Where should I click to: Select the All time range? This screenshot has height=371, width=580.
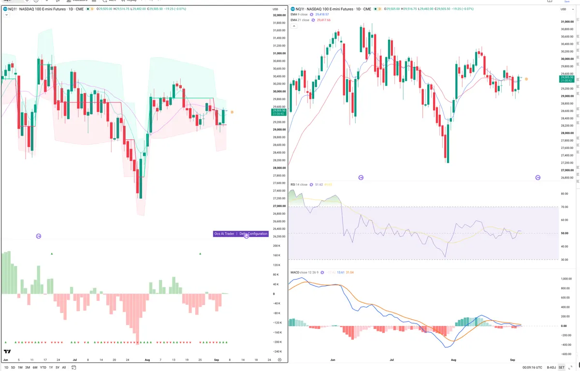coord(64,367)
